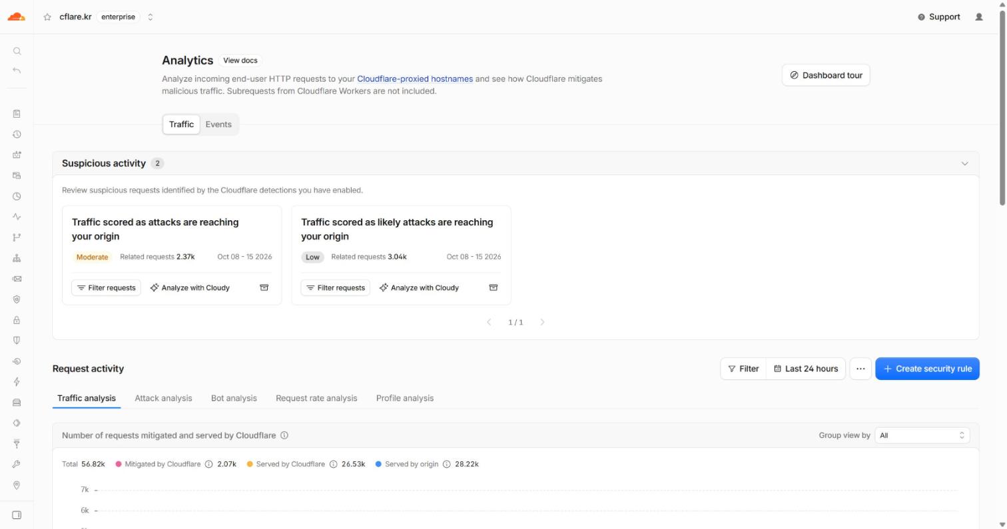Follow the Cloudflare-proxied hostnames link
This screenshot has width=1007, height=529.
coord(415,79)
